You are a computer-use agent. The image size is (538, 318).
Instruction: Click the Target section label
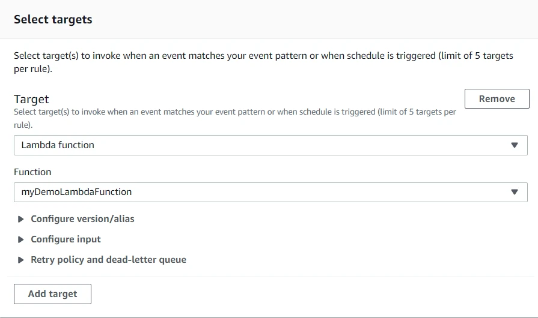tap(31, 99)
